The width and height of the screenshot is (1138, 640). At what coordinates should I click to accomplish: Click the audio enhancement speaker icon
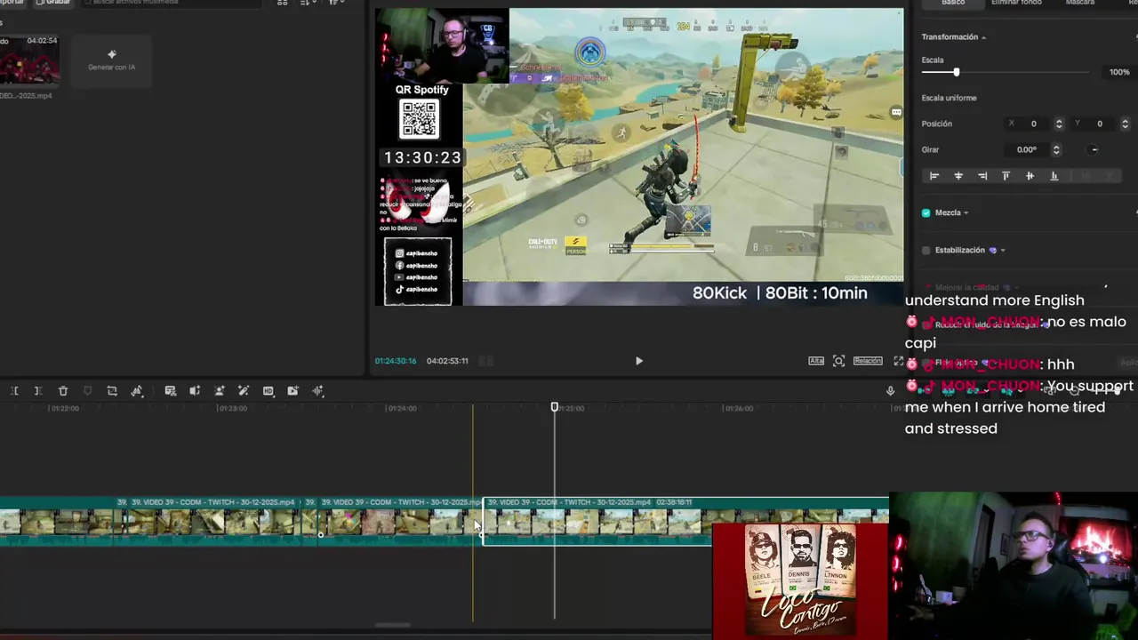click(195, 391)
